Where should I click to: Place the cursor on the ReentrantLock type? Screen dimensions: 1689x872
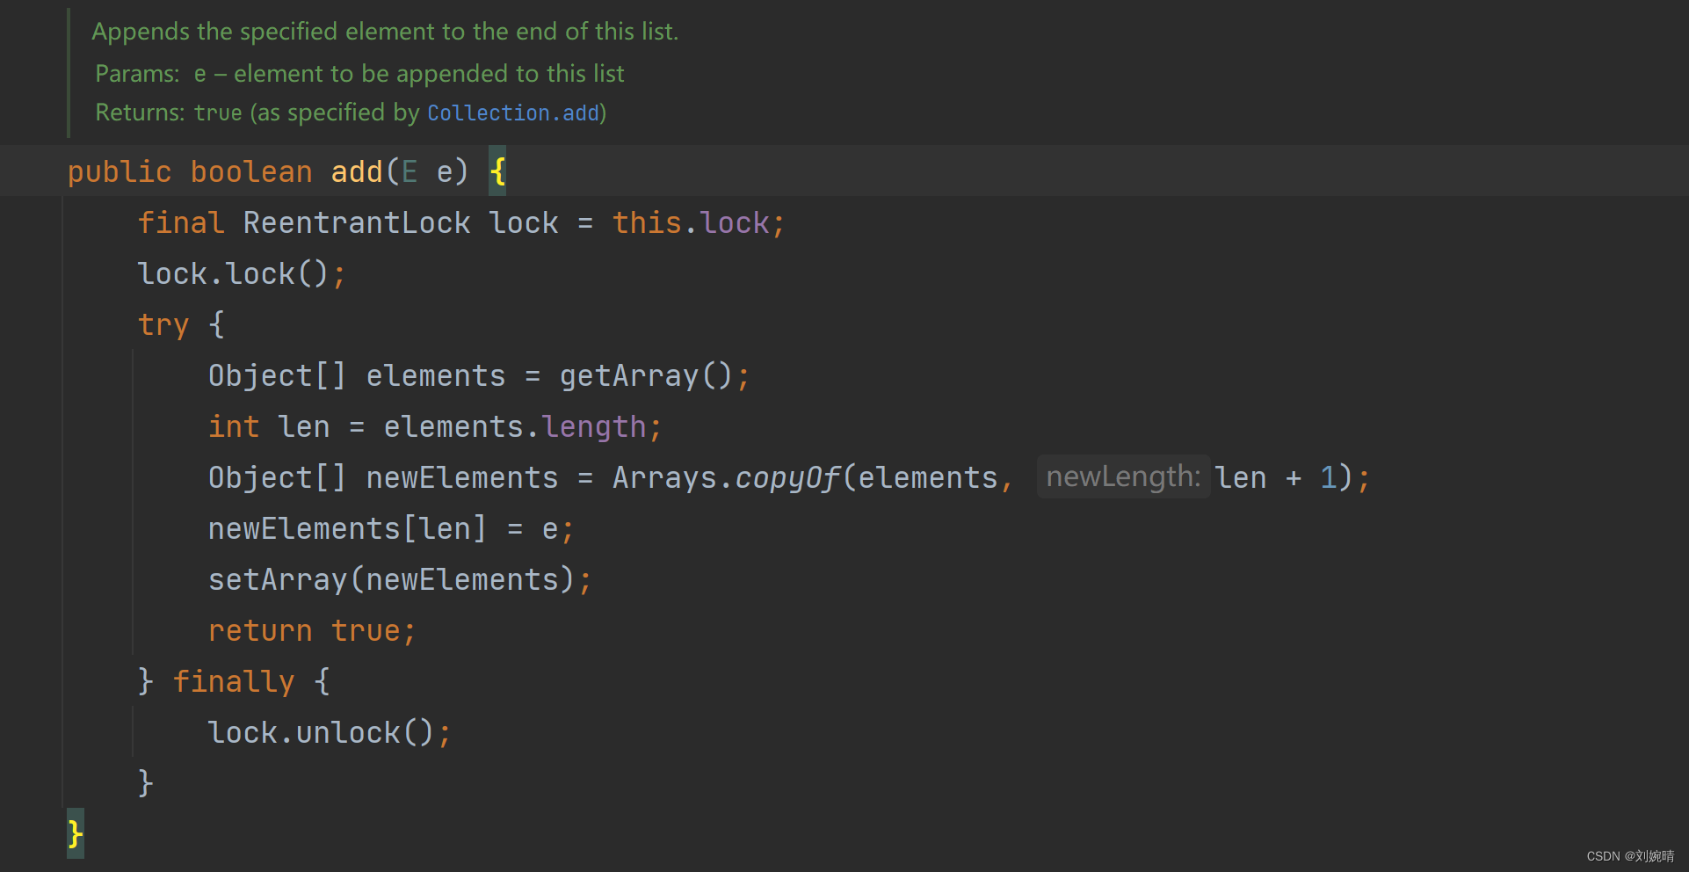coord(357,222)
